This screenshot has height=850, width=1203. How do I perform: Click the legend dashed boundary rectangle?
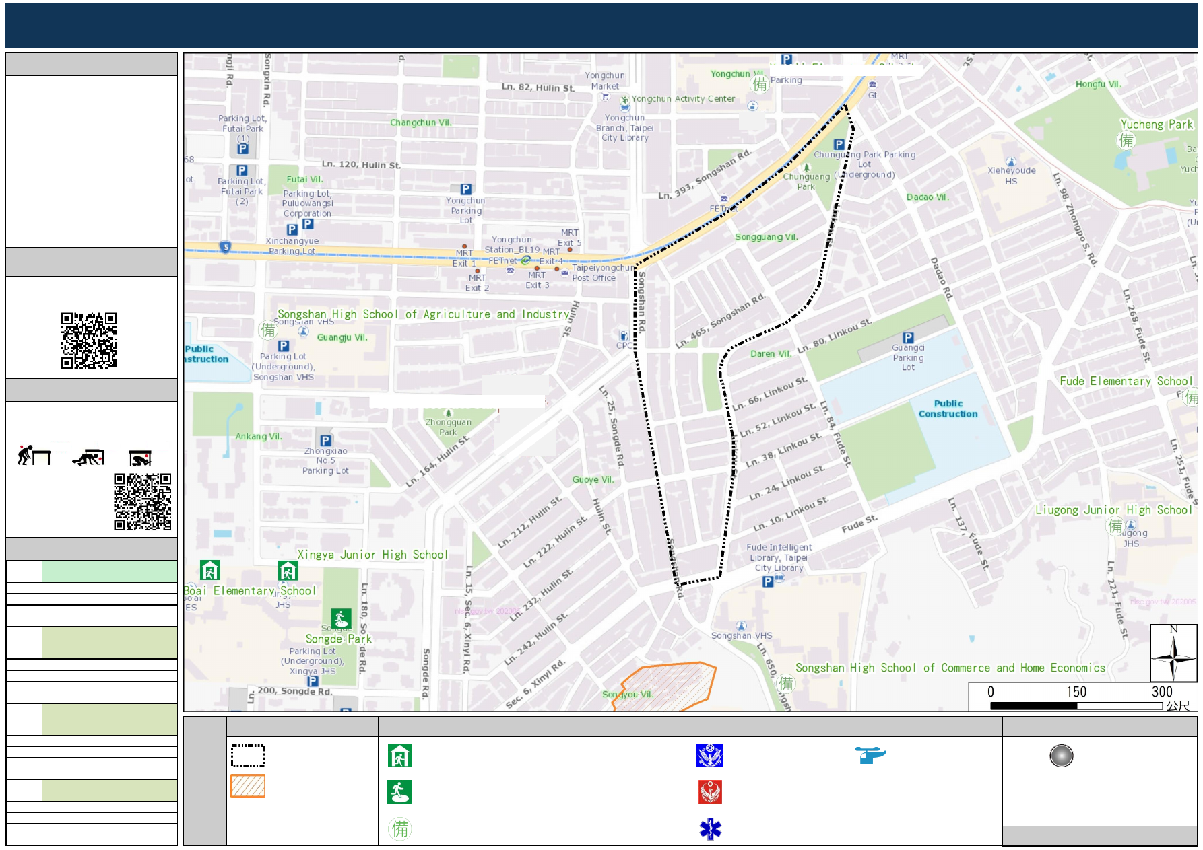248,755
